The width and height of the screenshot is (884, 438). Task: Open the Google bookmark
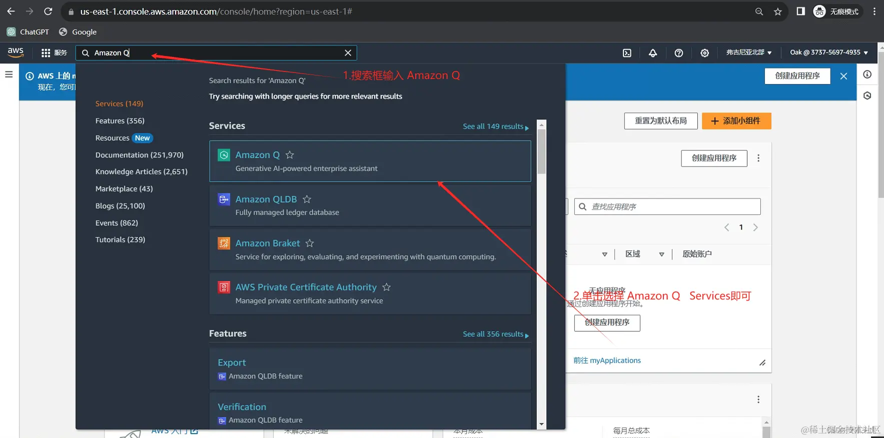[78, 32]
